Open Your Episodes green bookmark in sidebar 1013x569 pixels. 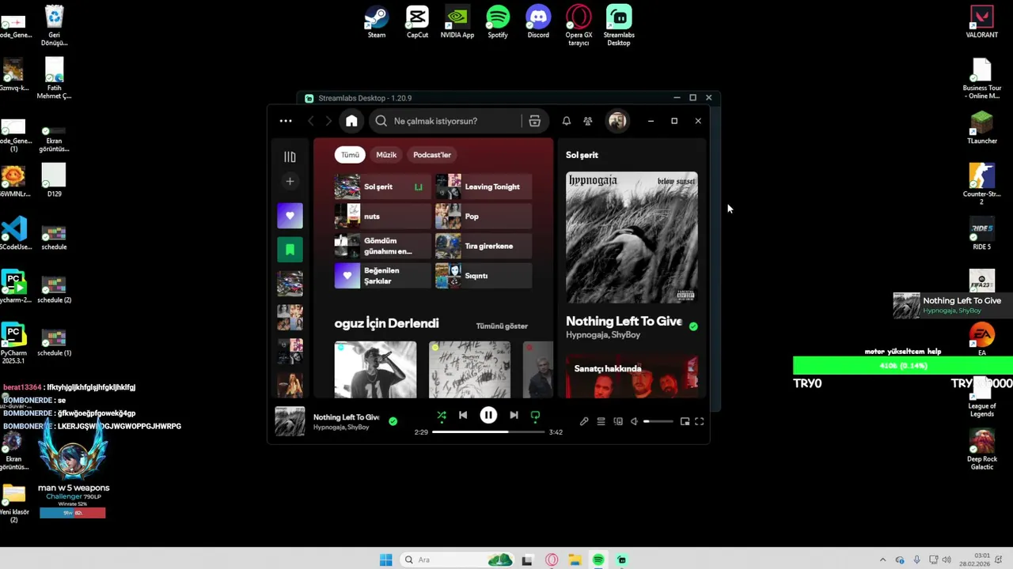pyautogui.click(x=290, y=250)
